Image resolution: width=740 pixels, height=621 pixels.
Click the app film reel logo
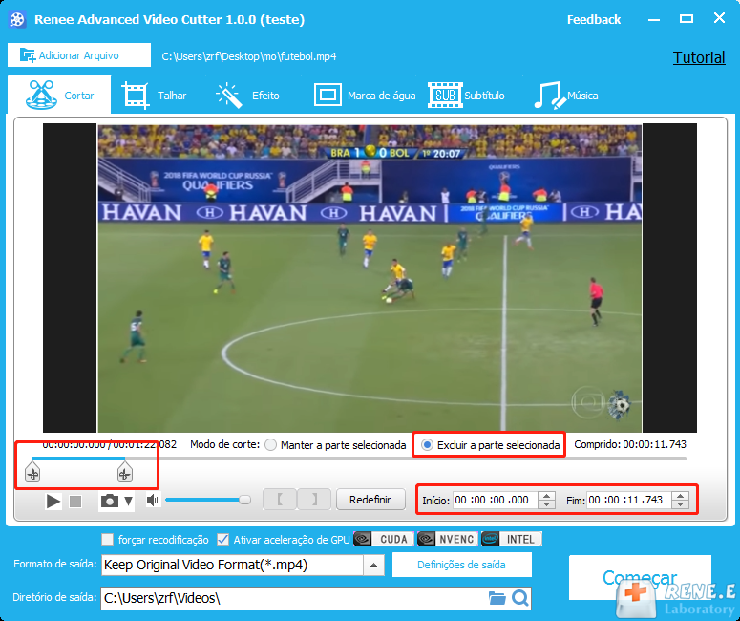point(17,20)
